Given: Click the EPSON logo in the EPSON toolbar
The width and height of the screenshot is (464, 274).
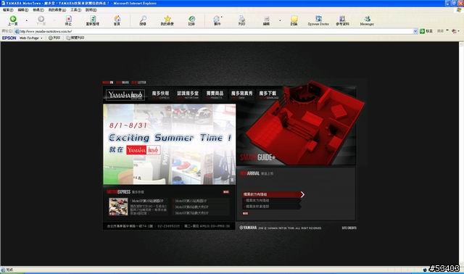Looking at the screenshot, I should 9,38.
